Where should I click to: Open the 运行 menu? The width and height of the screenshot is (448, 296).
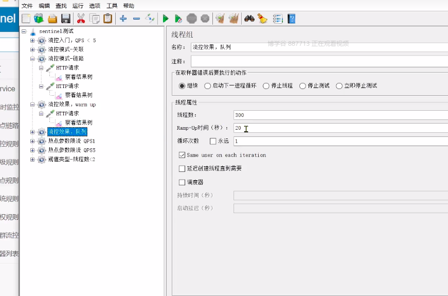[x=78, y=6]
